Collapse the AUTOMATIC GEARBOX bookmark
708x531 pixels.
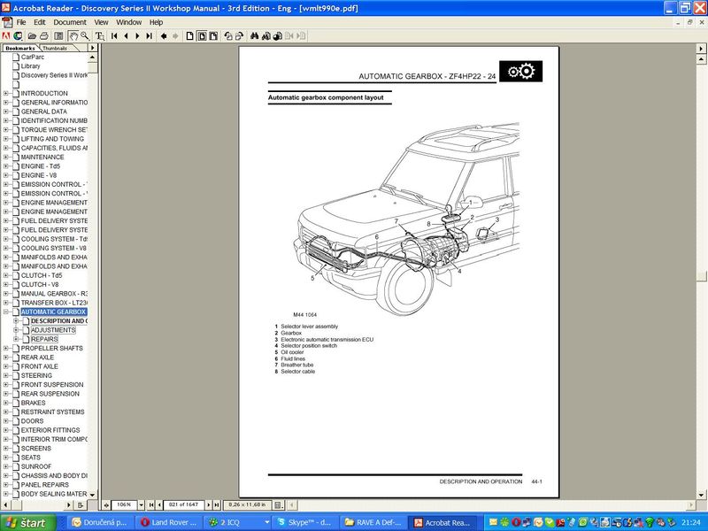tap(5, 312)
